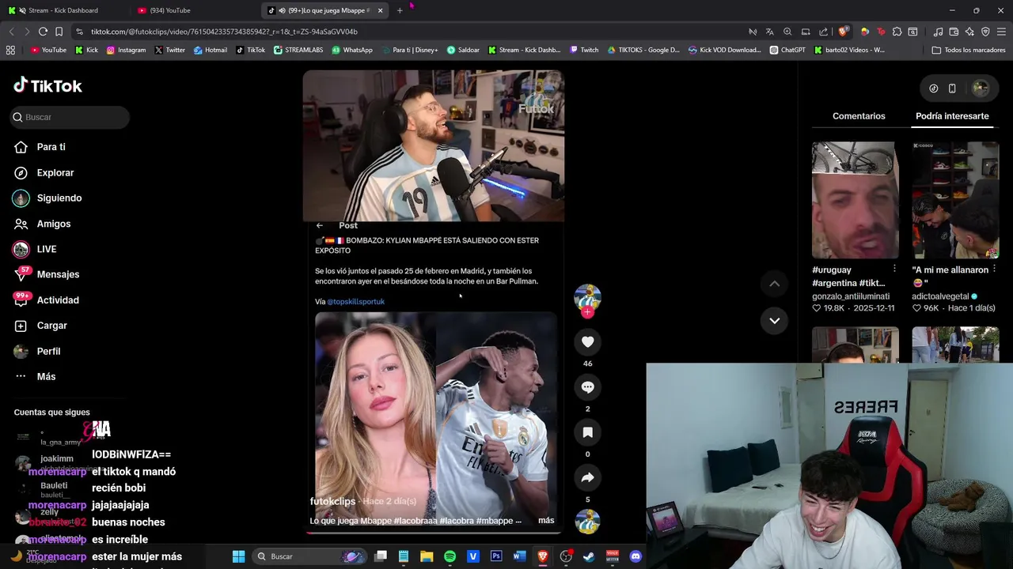1013x569 pixels.
Task: Share the video with the arrow icon
Action: pyautogui.click(x=587, y=477)
